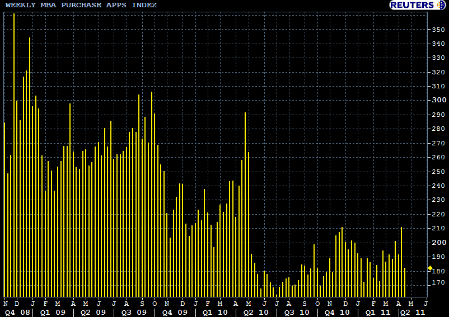Click the Reuters globe dotted icon
This screenshot has width=449, height=317.
click(441, 5)
